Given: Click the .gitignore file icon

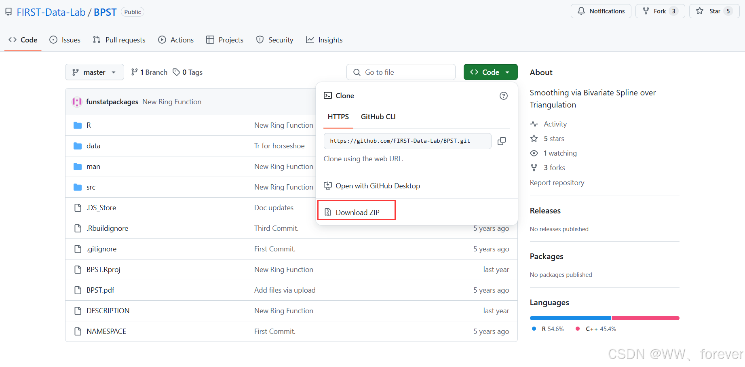Looking at the screenshot, I should point(78,249).
